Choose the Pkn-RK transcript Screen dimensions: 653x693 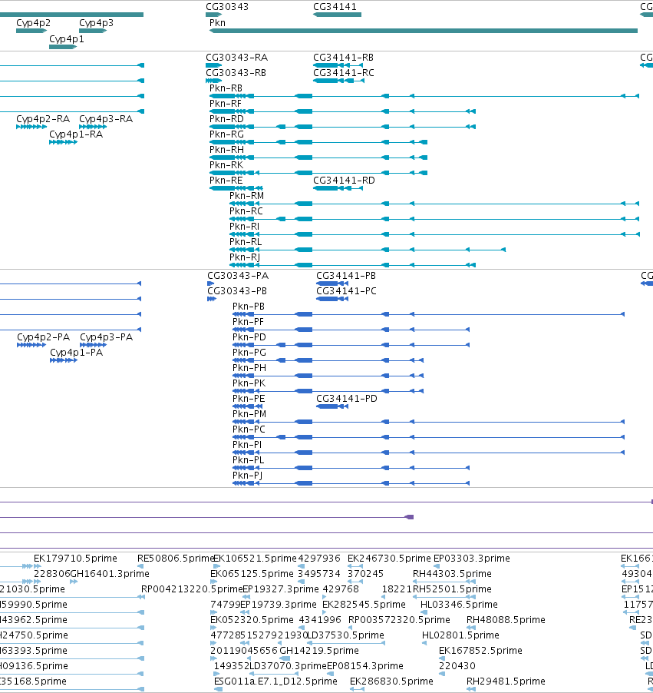pos(226,165)
